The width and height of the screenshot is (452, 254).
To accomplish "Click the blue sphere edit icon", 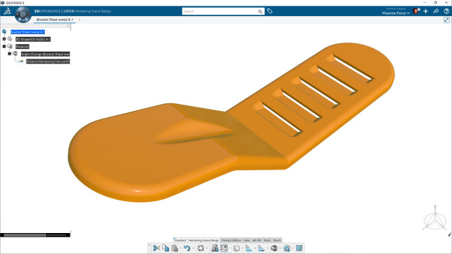I will [x=286, y=248].
